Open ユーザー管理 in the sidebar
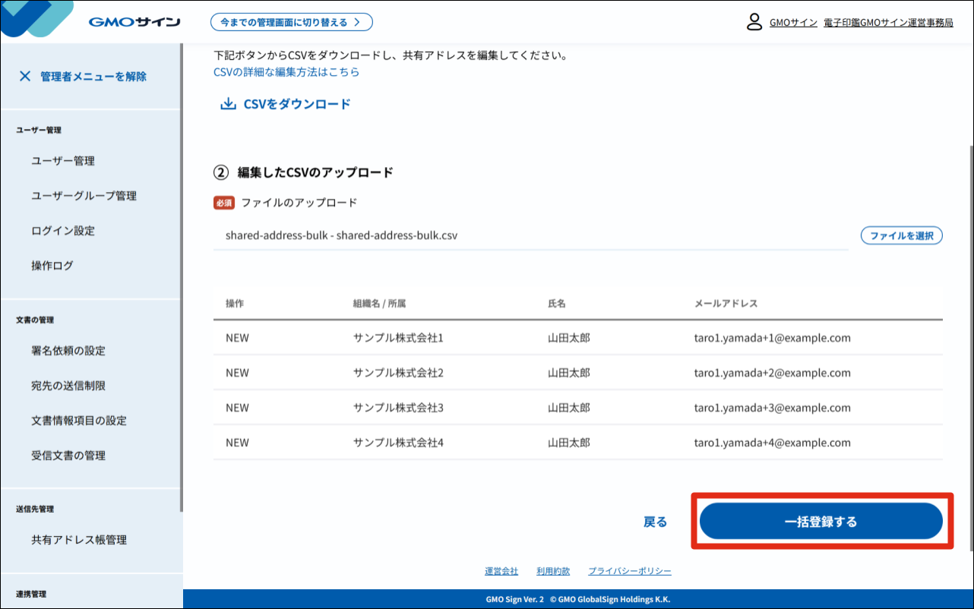The width and height of the screenshot is (974, 609). coord(63,161)
